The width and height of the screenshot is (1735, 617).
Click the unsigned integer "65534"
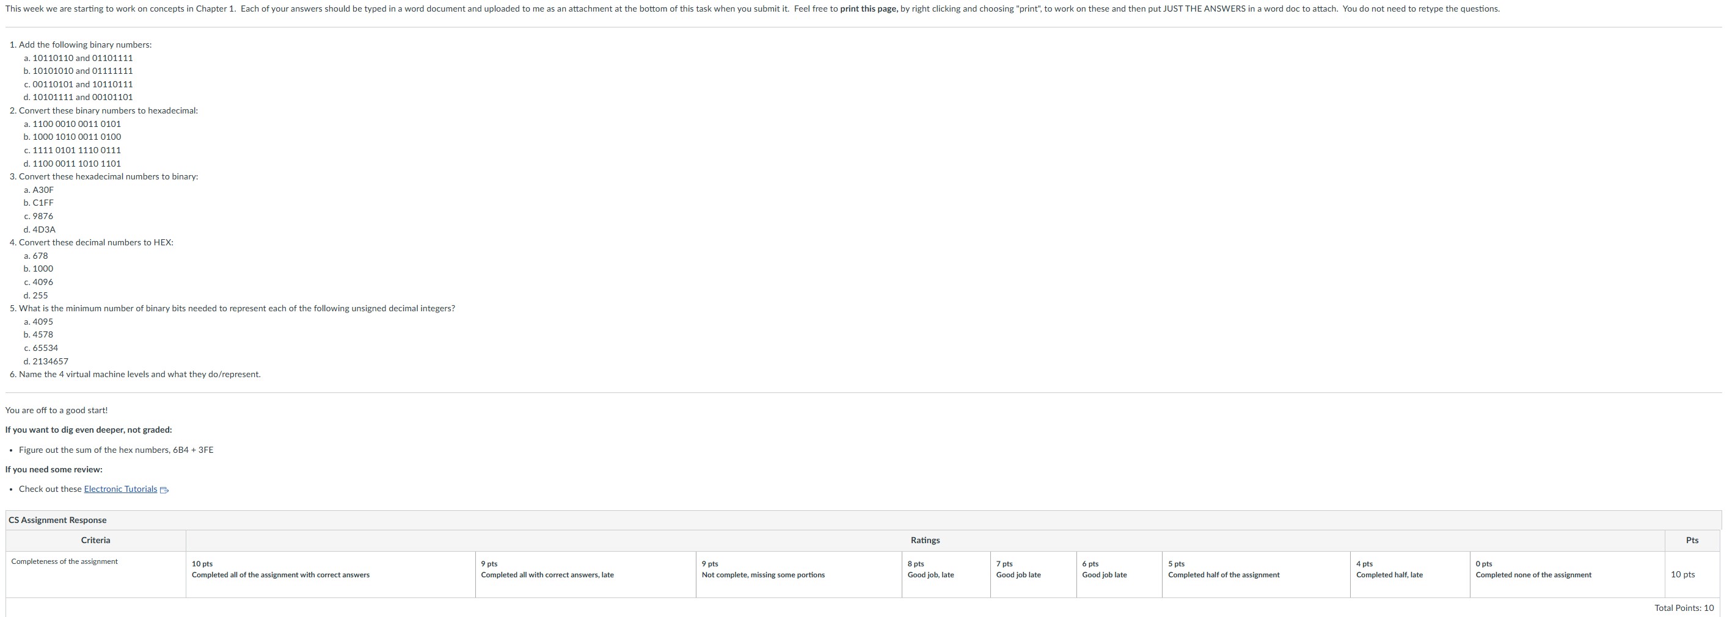pos(45,348)
